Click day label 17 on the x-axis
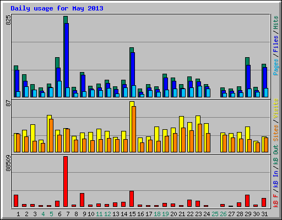Viewport: 282px width, 220px height. click(149, 214)
